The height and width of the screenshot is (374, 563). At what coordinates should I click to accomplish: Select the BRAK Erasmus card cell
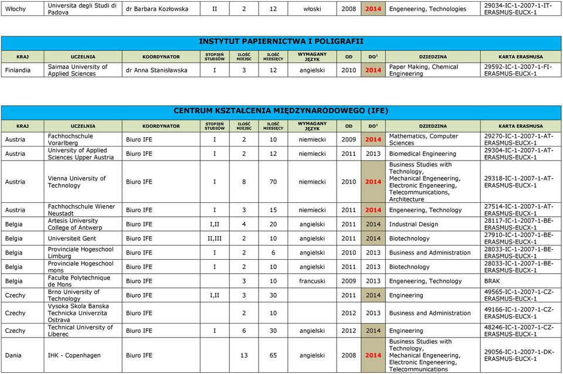tap(521, 281)
